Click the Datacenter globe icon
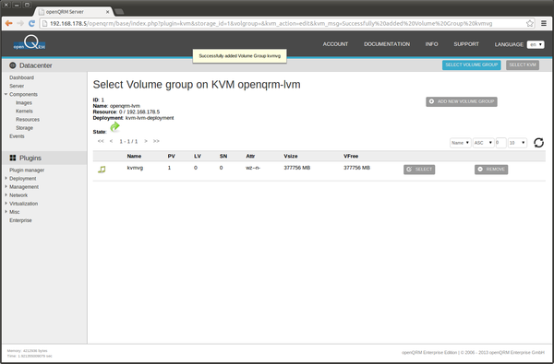The height and width of the screenshot is (364, 554). (13, 65)
